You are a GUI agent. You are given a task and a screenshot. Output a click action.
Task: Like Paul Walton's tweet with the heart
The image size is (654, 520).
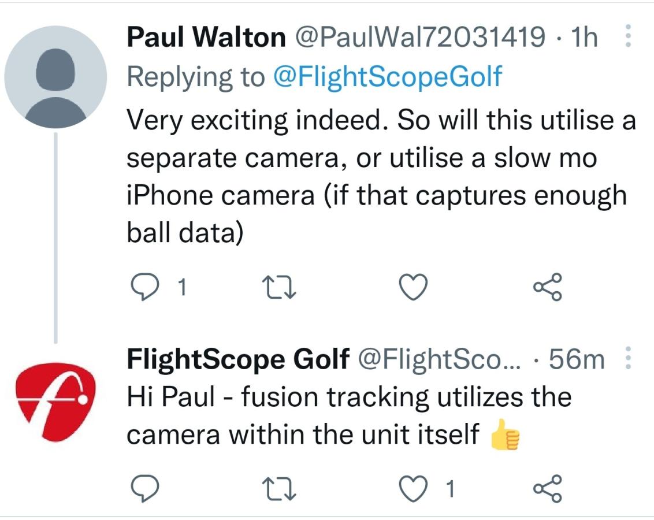pyautogui.click(x=414, y=287)
